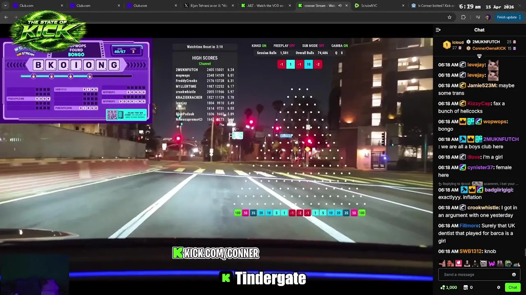Open browser extensions puzzle icon
Image resolution: width=526 pixels, height=295 pixels.
464,17
